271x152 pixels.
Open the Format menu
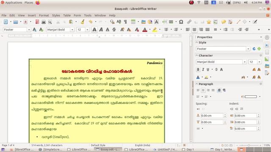point(44,15)
